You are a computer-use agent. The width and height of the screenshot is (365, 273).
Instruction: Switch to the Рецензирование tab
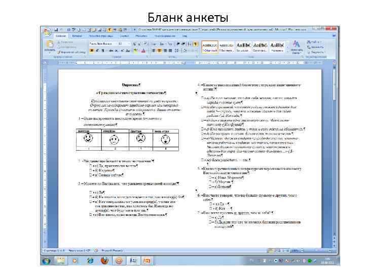pyautogui.click(x=165, y=36)
